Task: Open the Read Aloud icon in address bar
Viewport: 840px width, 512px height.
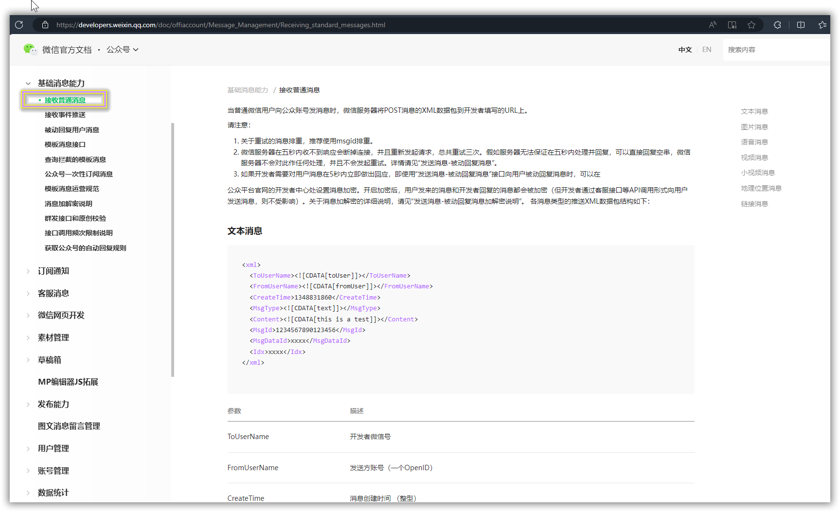Action: (713, 25)
